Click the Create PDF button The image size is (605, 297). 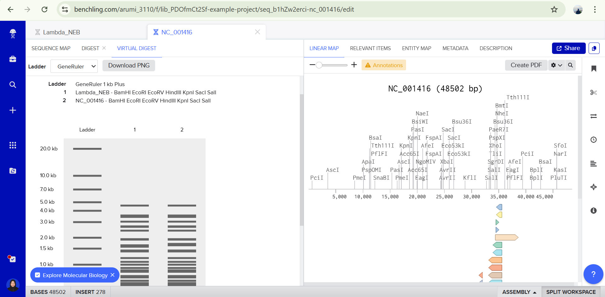pyautogui.click(x=526, y=65)
